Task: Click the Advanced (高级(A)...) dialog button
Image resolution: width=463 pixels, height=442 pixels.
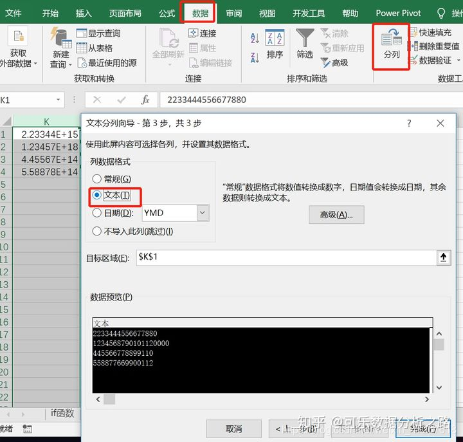Action: (x=336, y=215)
